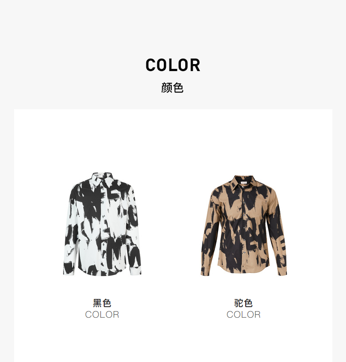Choose the 黑色 color label
The image size is (346, 362).
(102, 303)
